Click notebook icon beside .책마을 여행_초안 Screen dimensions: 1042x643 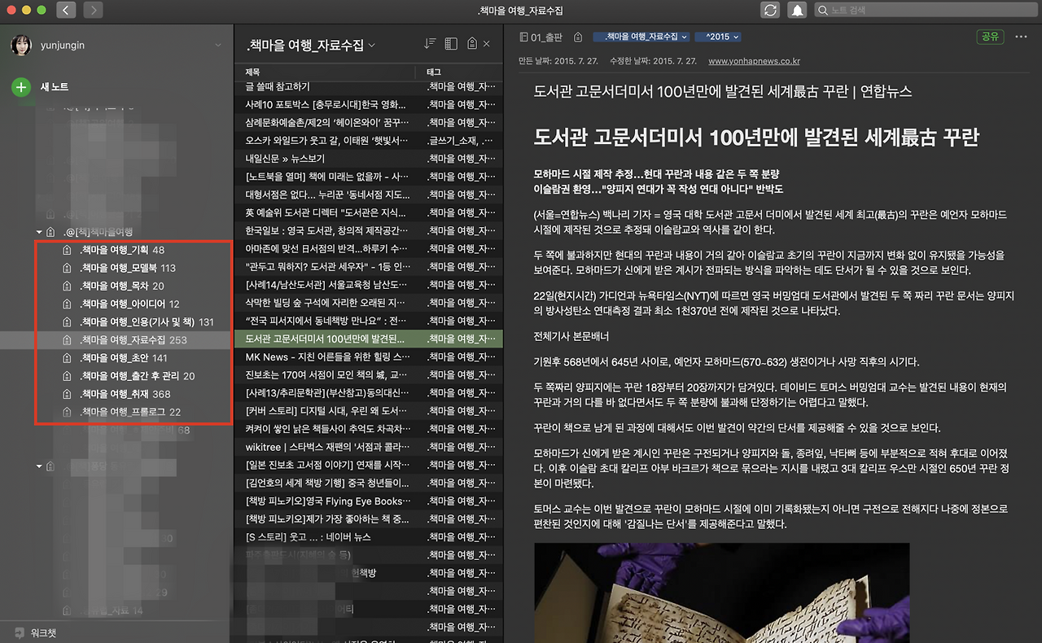pos(66,358)
